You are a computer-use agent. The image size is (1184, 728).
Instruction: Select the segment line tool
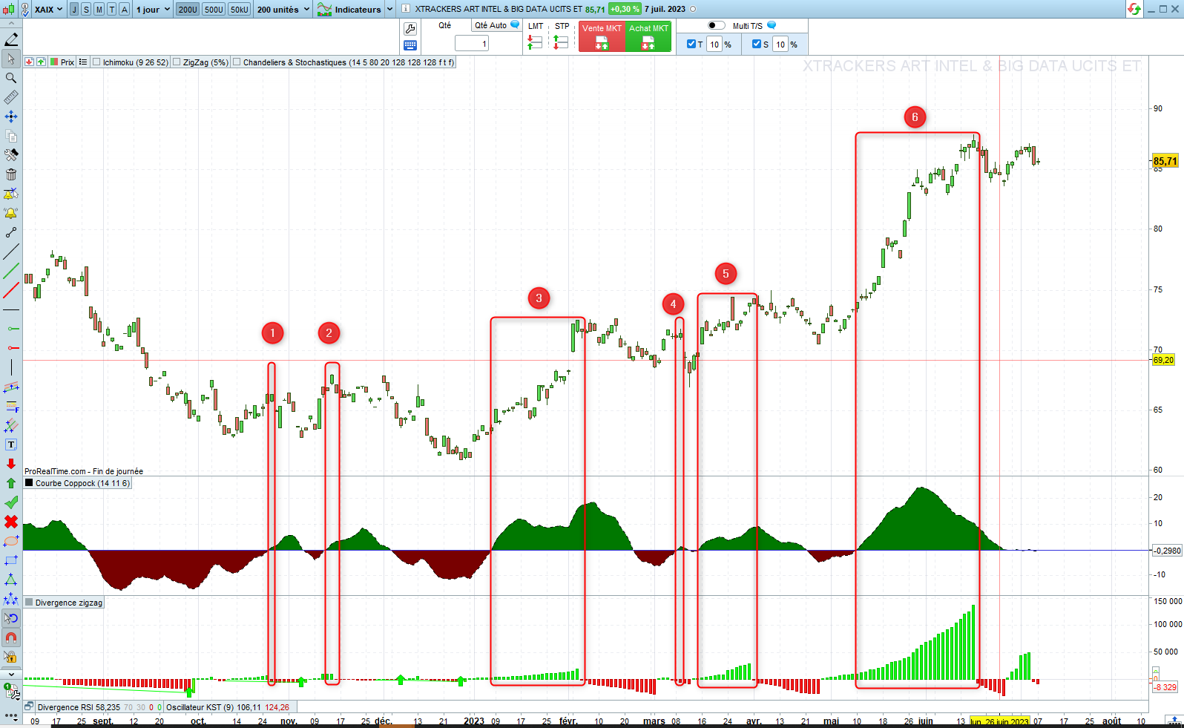click(11, 232)
